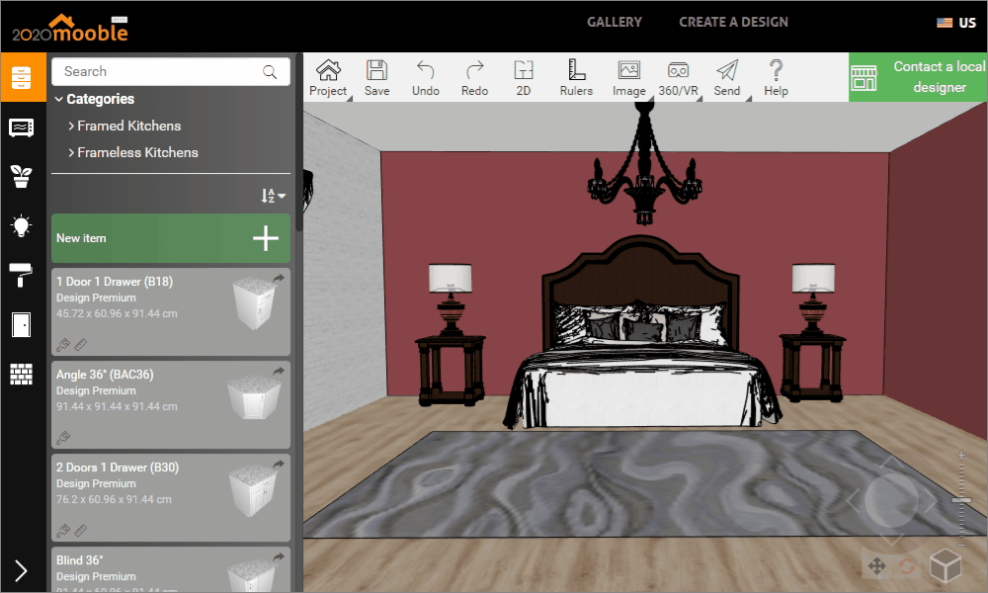Toggle the Rulers tool
This screenshot has height=593, width=988.
pos(576,77)
